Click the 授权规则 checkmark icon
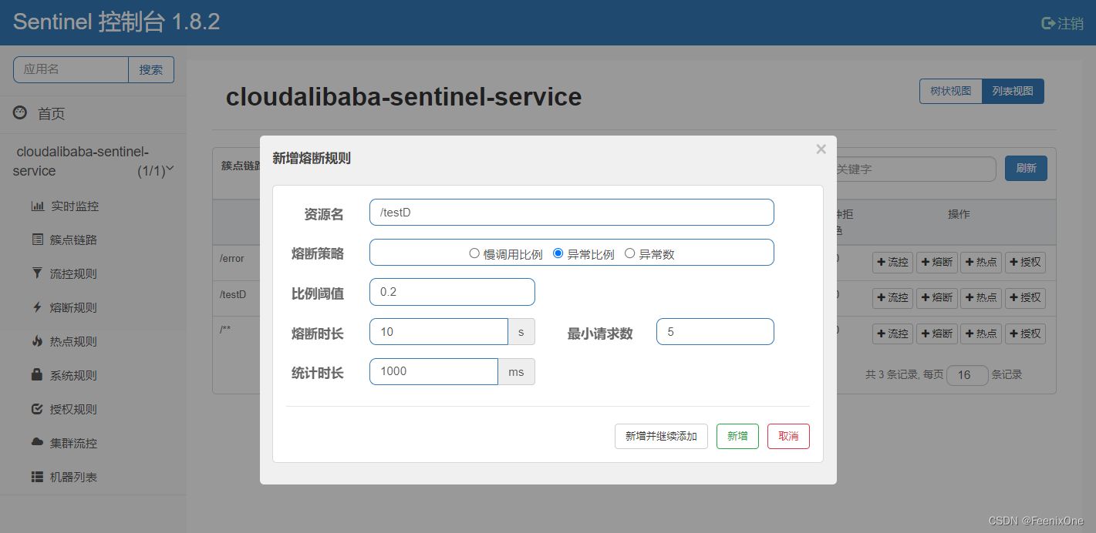Viewport: 1096px width, 533px height. click(x=37, y=409)
